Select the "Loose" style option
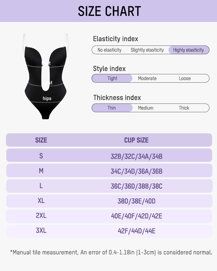The width and height of the screenshot is (217, 271). (x=185, y=78)
